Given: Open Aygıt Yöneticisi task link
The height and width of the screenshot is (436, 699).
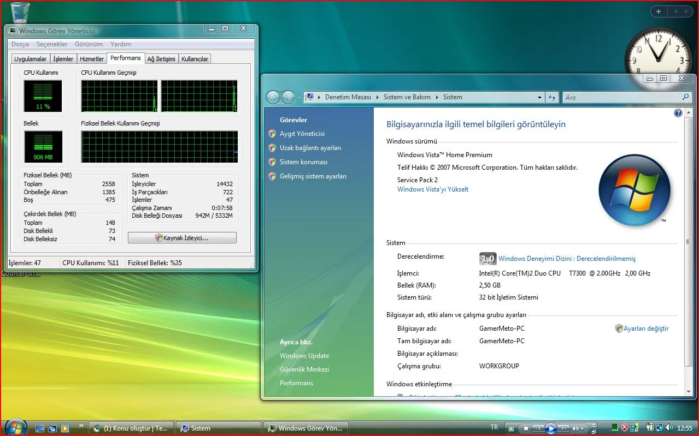Looking at the screenshot, I should click(302, 134).
